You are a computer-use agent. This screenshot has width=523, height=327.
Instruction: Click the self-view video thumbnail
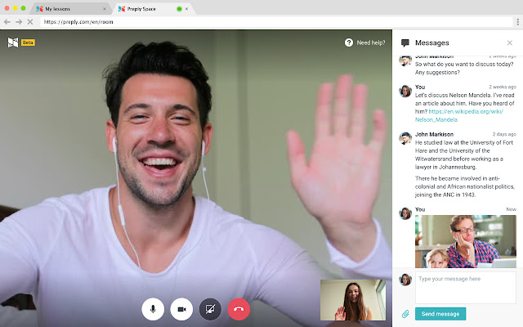coord(353,300)
